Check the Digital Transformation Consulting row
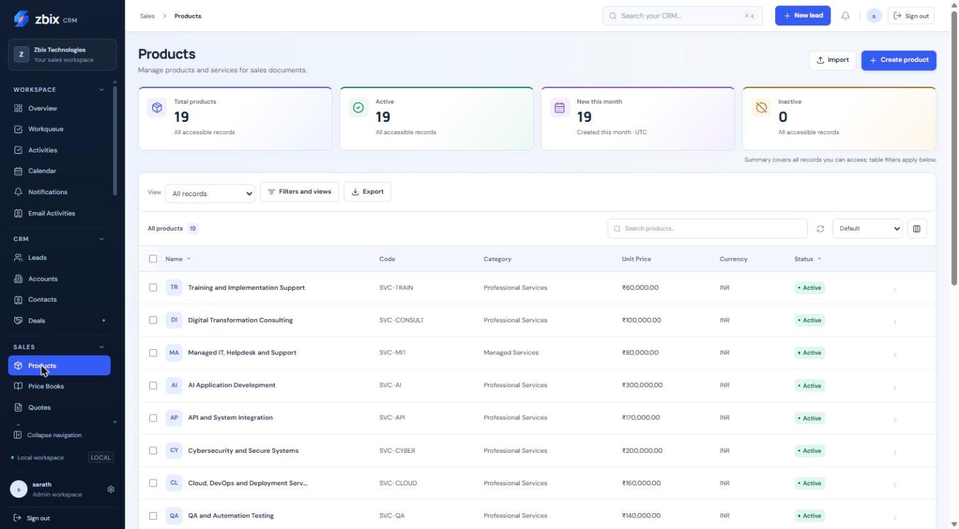 click(153, 320)
